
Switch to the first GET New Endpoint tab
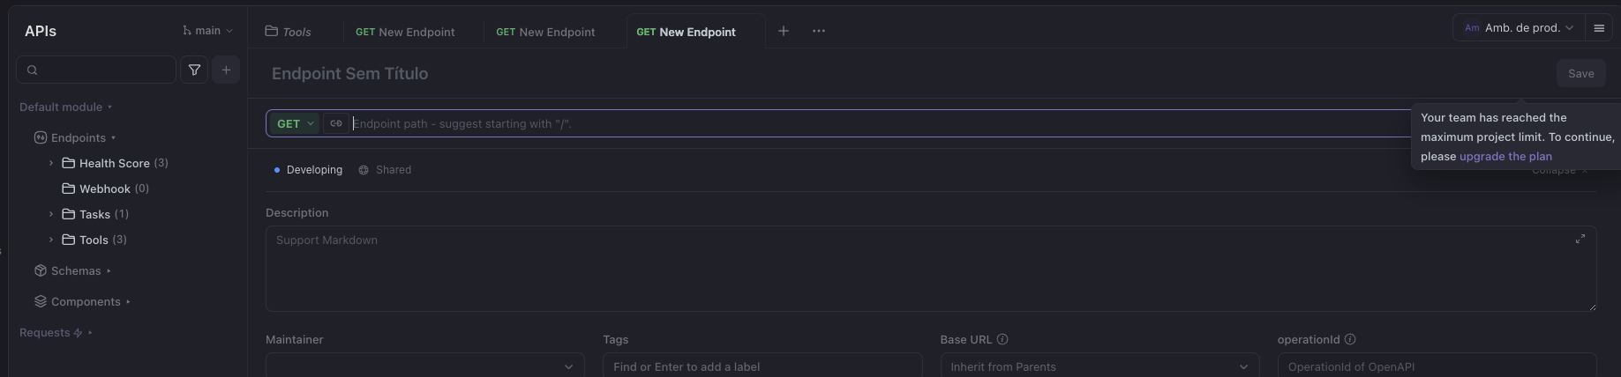(405, 32)
